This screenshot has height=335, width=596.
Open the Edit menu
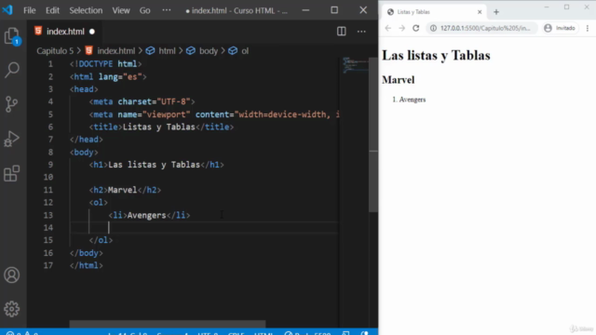coord(52,10)
